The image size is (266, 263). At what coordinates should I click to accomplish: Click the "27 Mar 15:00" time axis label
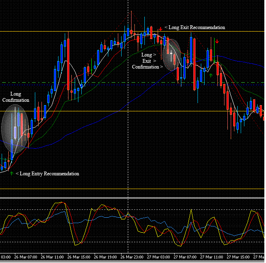[x=238, y=257]
